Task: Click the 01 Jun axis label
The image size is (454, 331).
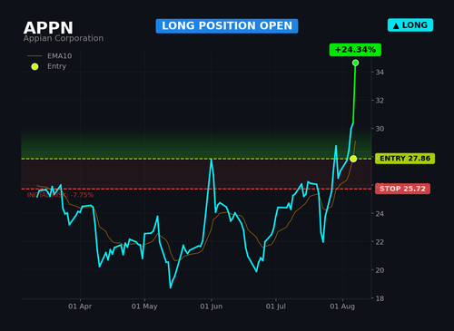Action: coord(212,307)
